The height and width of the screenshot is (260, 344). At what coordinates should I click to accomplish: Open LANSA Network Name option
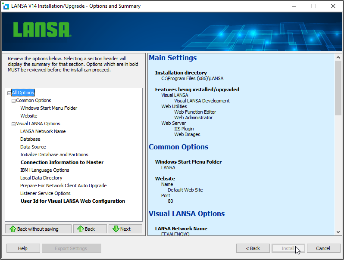pyautogui.click(x=43, y=131)
